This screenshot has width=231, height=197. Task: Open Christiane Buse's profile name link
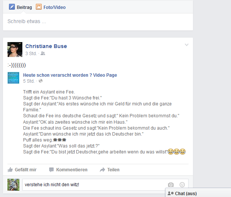pyautogui.click(x=46, y=46)
